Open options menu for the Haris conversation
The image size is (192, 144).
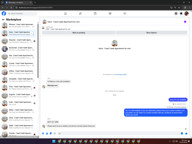31,33
